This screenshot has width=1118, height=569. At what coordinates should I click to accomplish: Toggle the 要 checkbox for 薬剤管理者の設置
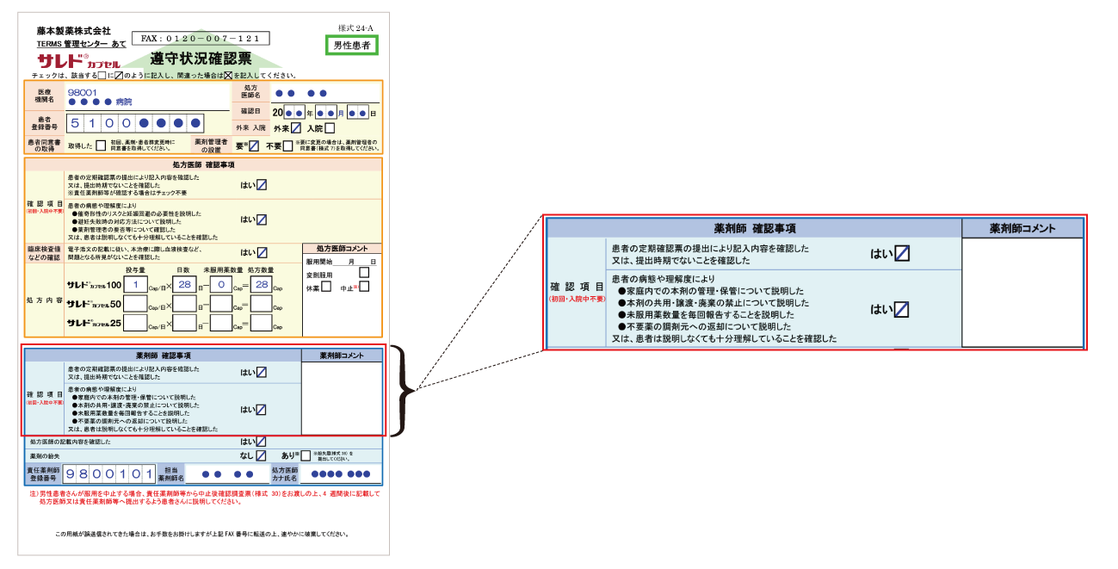click(x=253, y=145)
